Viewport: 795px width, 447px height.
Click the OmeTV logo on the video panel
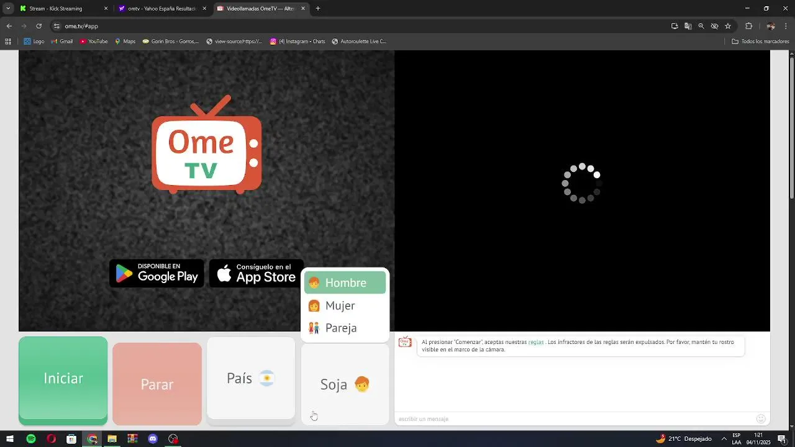[x=207, y=144]
